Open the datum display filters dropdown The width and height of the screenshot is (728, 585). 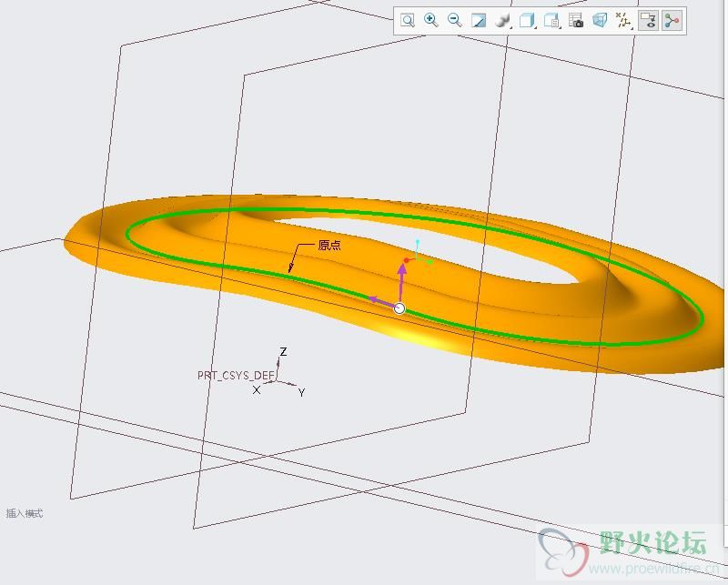pyautogui.click(x=624, y=20)
